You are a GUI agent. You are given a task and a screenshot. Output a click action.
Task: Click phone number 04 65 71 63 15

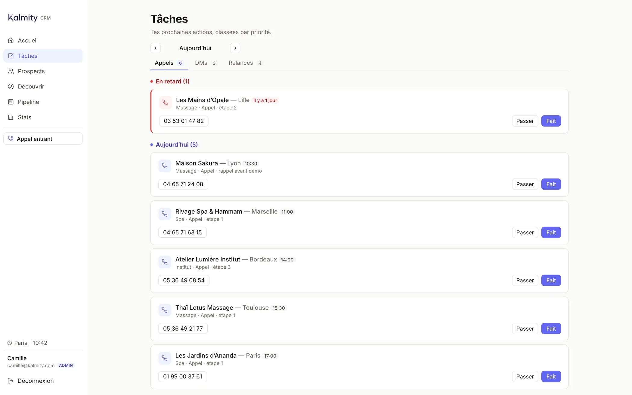(182, 232)
